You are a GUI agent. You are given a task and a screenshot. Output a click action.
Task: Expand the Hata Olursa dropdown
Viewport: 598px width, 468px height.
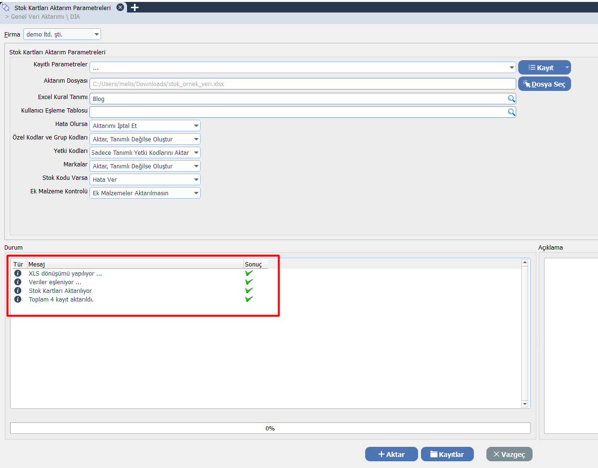click(196, 126)
